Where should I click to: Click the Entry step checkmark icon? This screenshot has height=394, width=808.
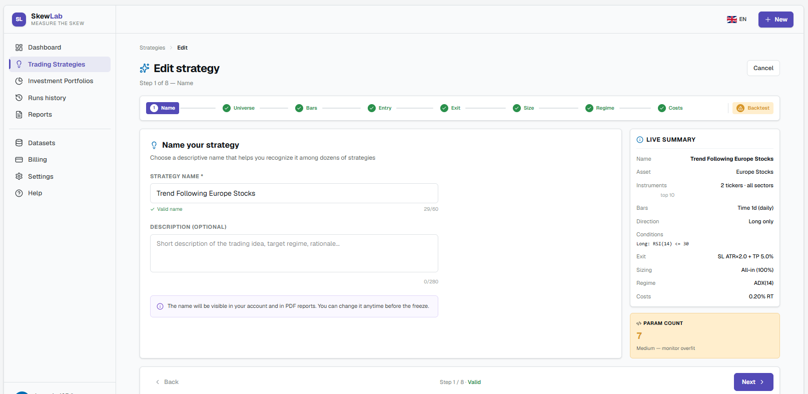(372, 108)
